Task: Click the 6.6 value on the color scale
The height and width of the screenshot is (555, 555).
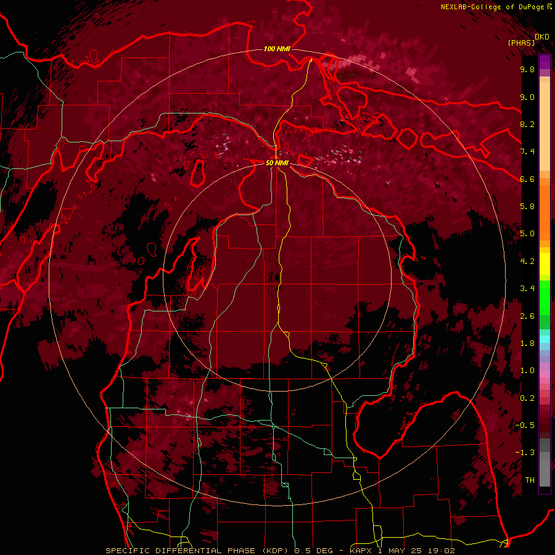Action: coord(527,179)
